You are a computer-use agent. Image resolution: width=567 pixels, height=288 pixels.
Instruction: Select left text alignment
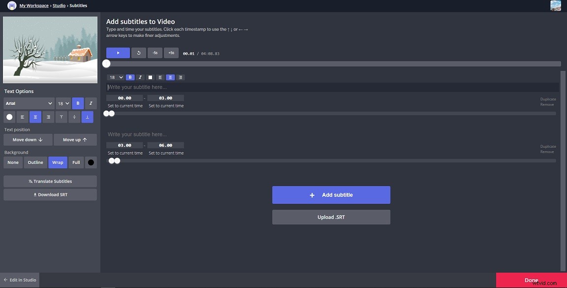[22, 117]
